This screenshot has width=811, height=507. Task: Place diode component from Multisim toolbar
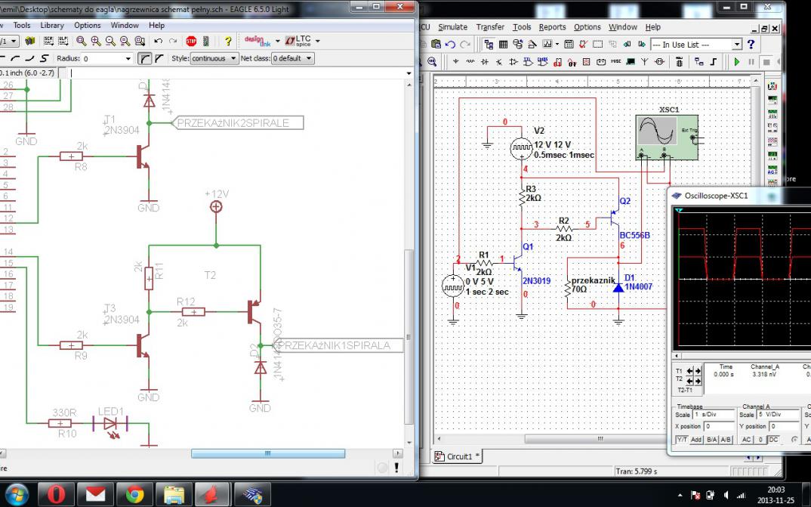tap(485, 62)
